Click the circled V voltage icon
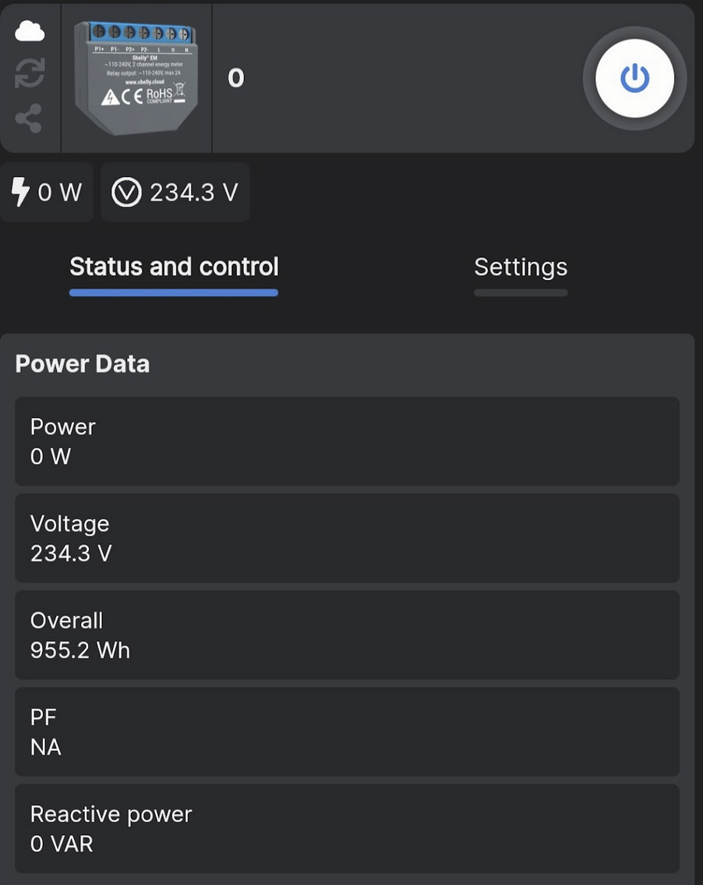Viewport: 703px width, 885px height. 126,193
